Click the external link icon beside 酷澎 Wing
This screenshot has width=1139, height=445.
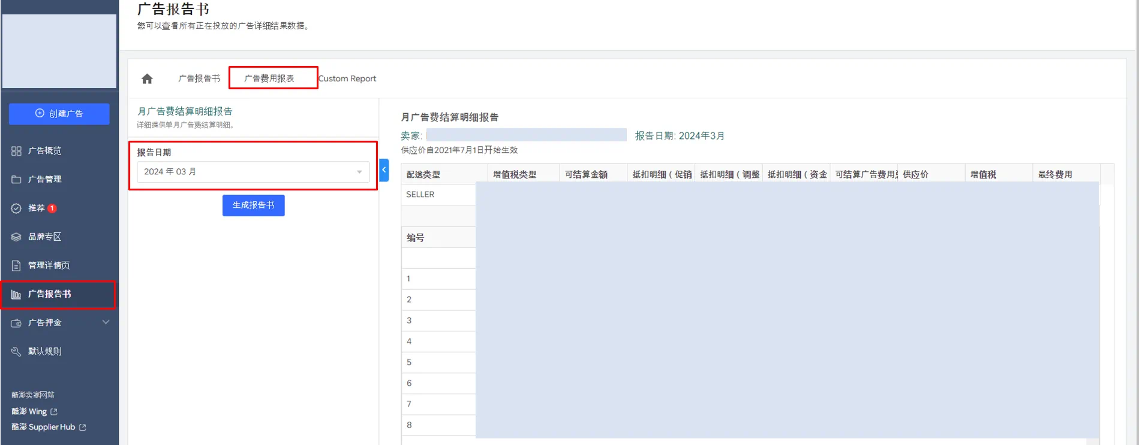54,411
